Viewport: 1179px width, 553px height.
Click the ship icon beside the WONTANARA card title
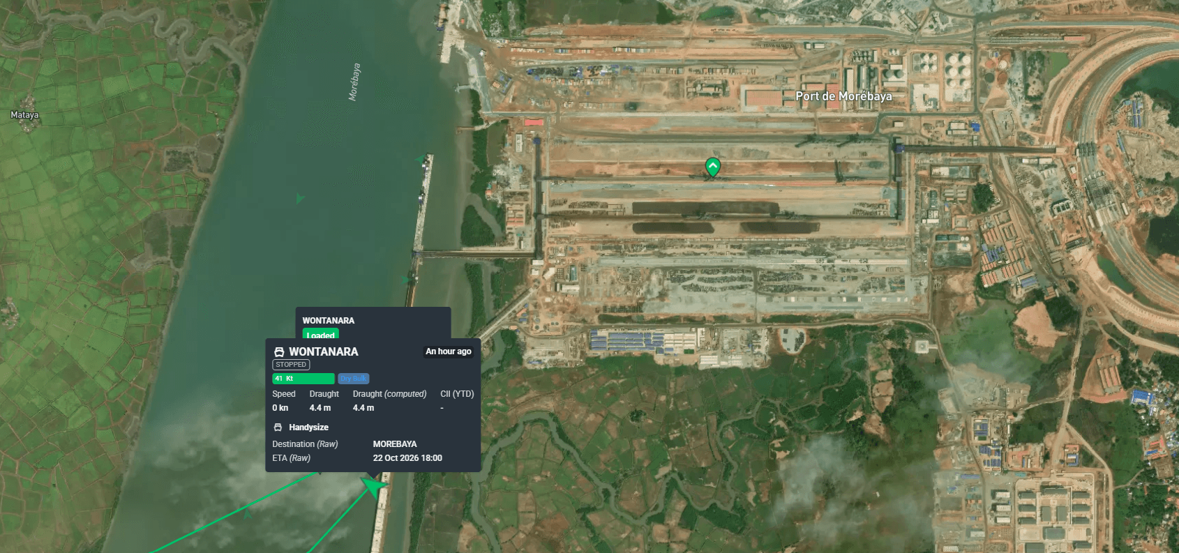[x=279, y=352]
